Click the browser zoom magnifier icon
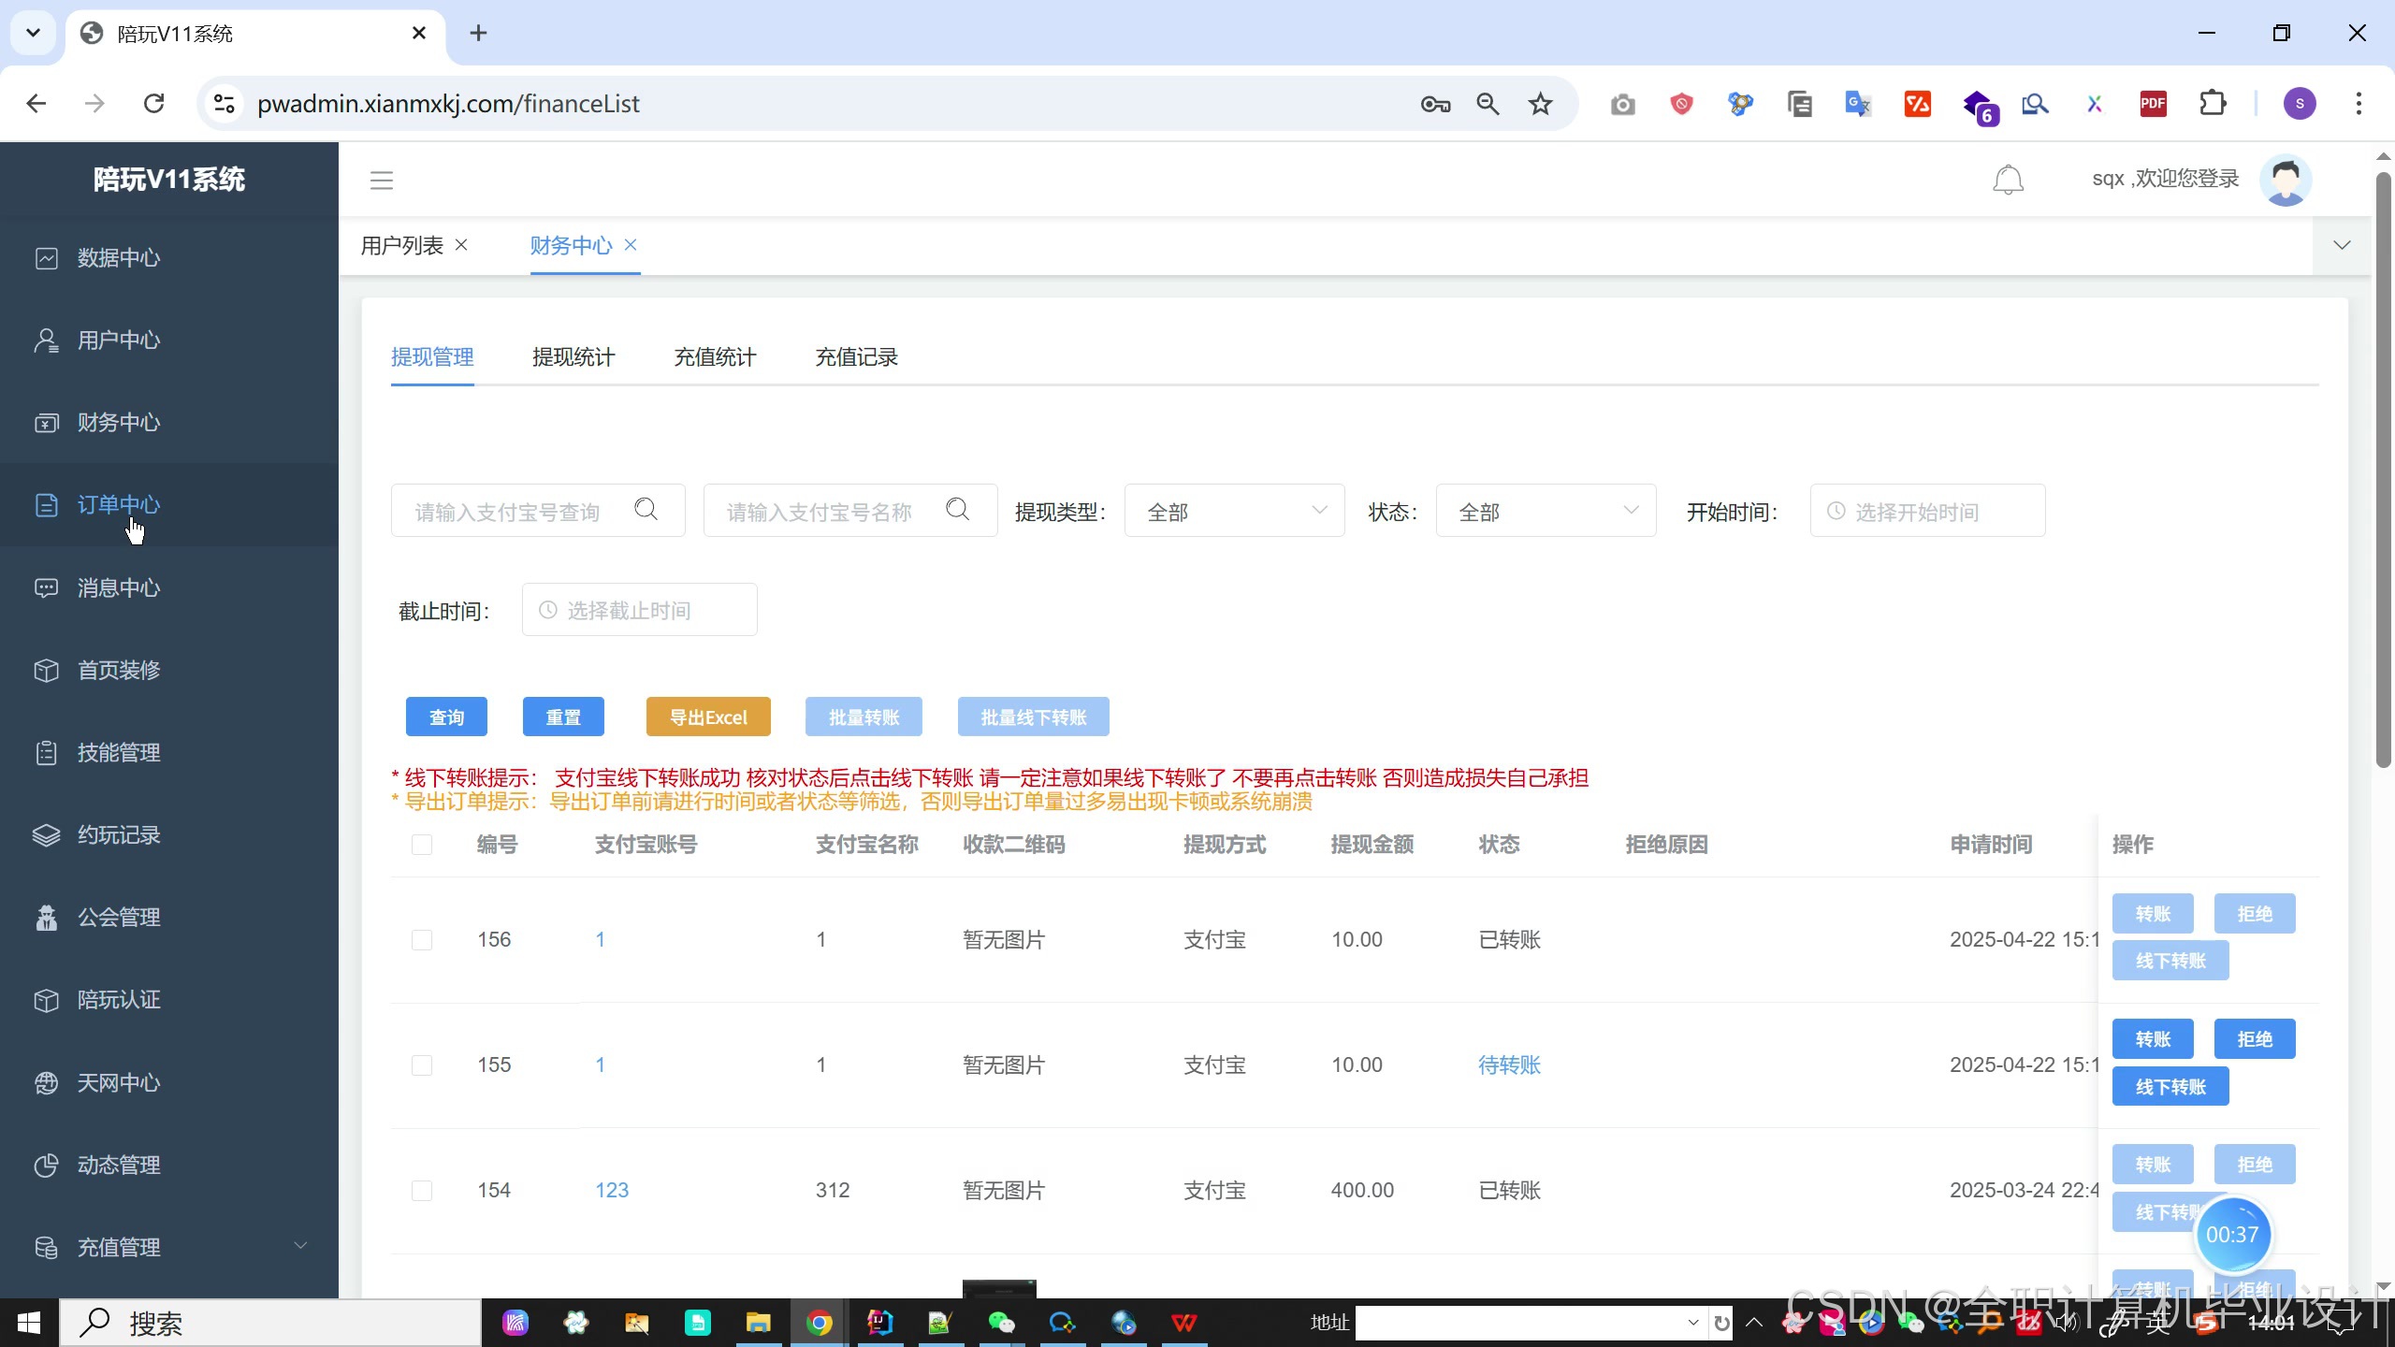The width and height of the screenshot is (2395, 1347). 1488,104
